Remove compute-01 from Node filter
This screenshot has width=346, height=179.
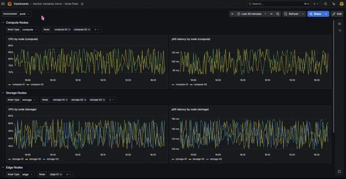click(x=69, y=29)
